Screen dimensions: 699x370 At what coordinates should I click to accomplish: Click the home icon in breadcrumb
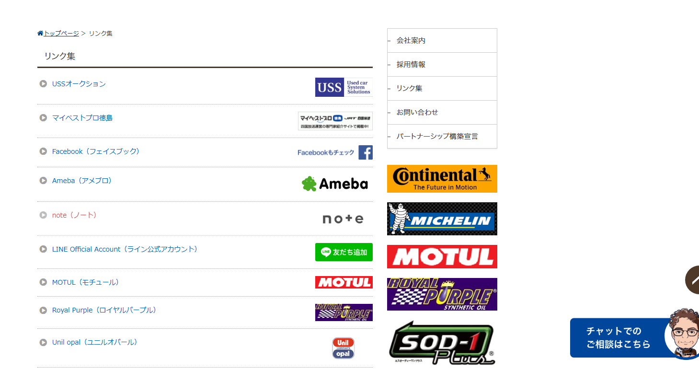(40, 33)
